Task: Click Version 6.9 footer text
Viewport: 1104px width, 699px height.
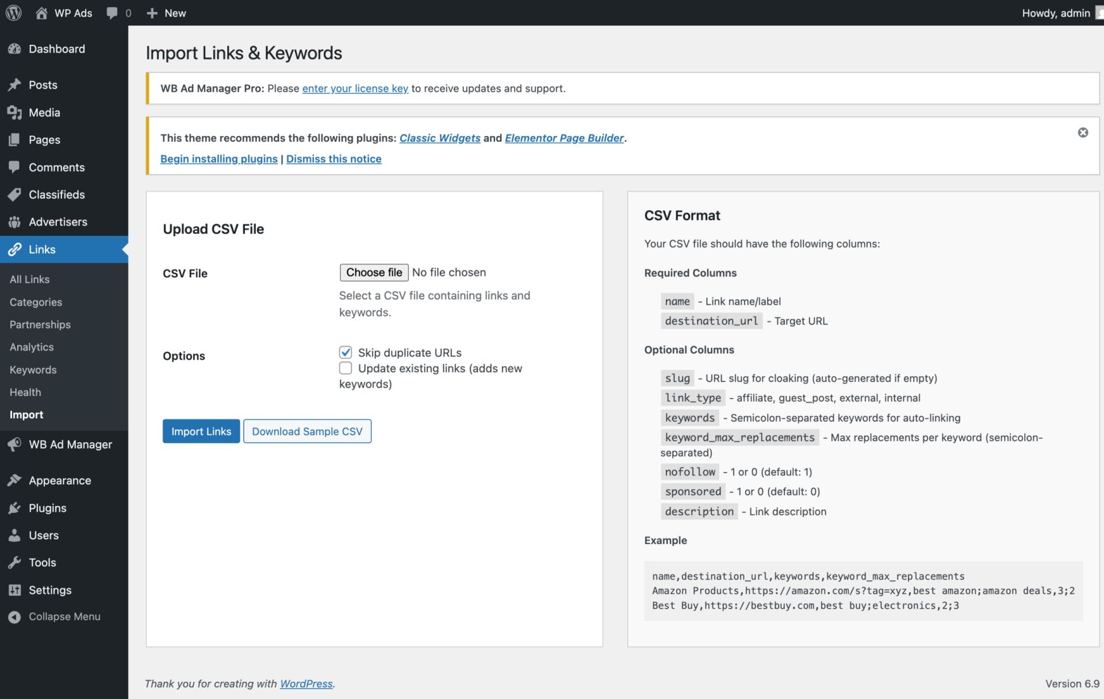Action: click(x=1072, y=683)
